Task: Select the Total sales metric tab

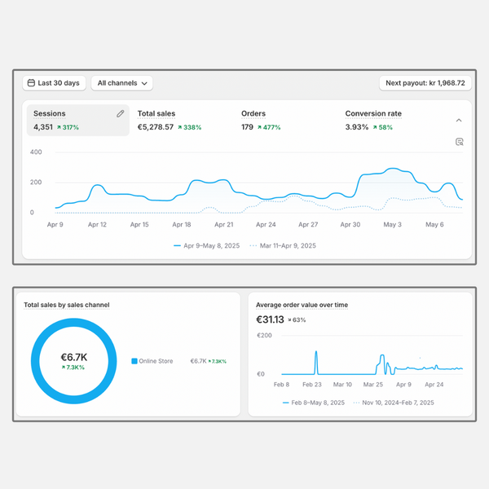Action: [170, 120]
